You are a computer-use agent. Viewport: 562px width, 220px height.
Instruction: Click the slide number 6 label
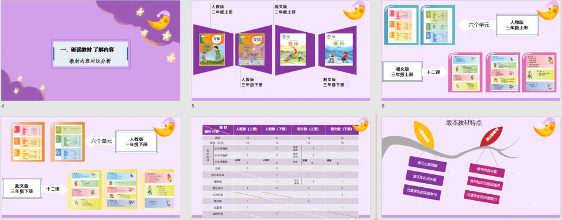click(383, 106)
